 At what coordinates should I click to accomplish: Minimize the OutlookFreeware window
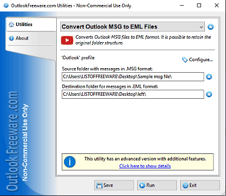[x=182, y=6]
